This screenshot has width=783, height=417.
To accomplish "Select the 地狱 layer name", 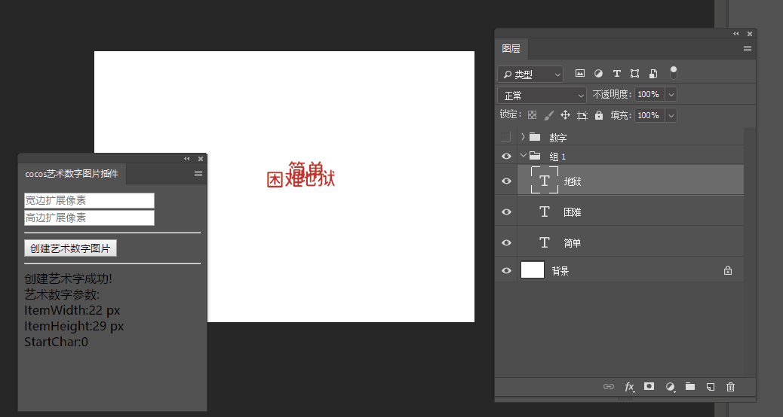I will [573, 181].
